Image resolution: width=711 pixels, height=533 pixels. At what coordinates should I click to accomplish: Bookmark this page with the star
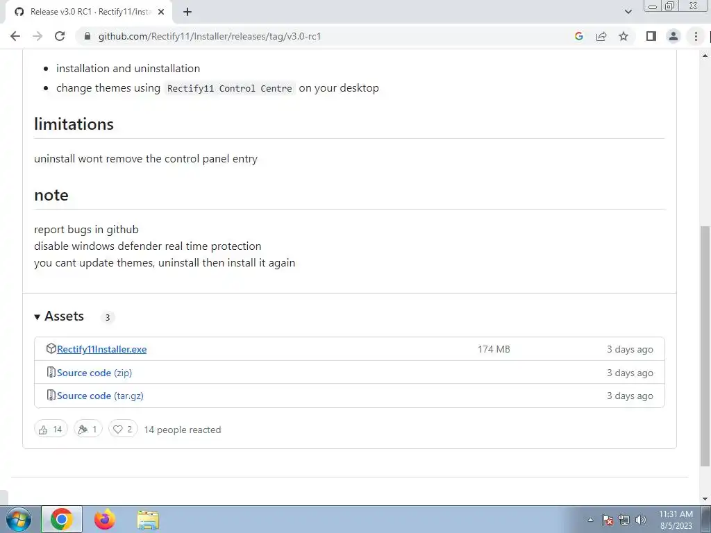pyautogui.click(x=624, y=36)
